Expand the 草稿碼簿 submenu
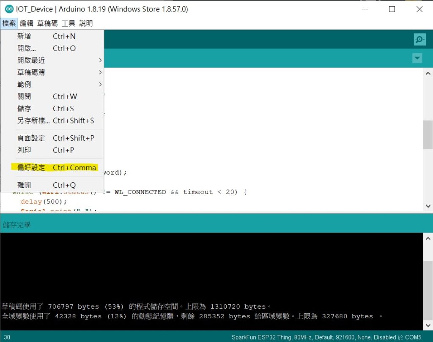This screenshot has height=342, width=433. tap(52, 72)
